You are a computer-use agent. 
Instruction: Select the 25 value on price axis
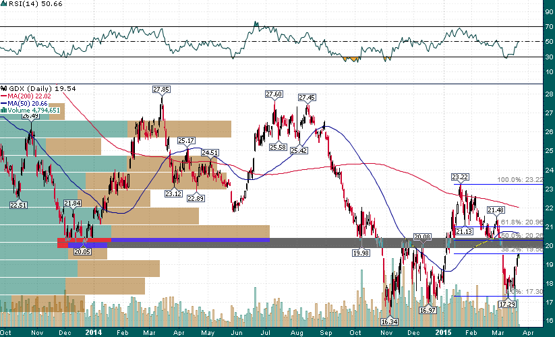(550, 151)
